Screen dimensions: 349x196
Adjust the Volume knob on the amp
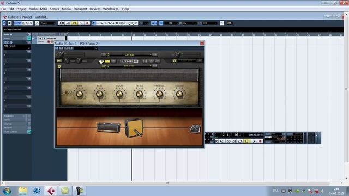click(179, 94)
